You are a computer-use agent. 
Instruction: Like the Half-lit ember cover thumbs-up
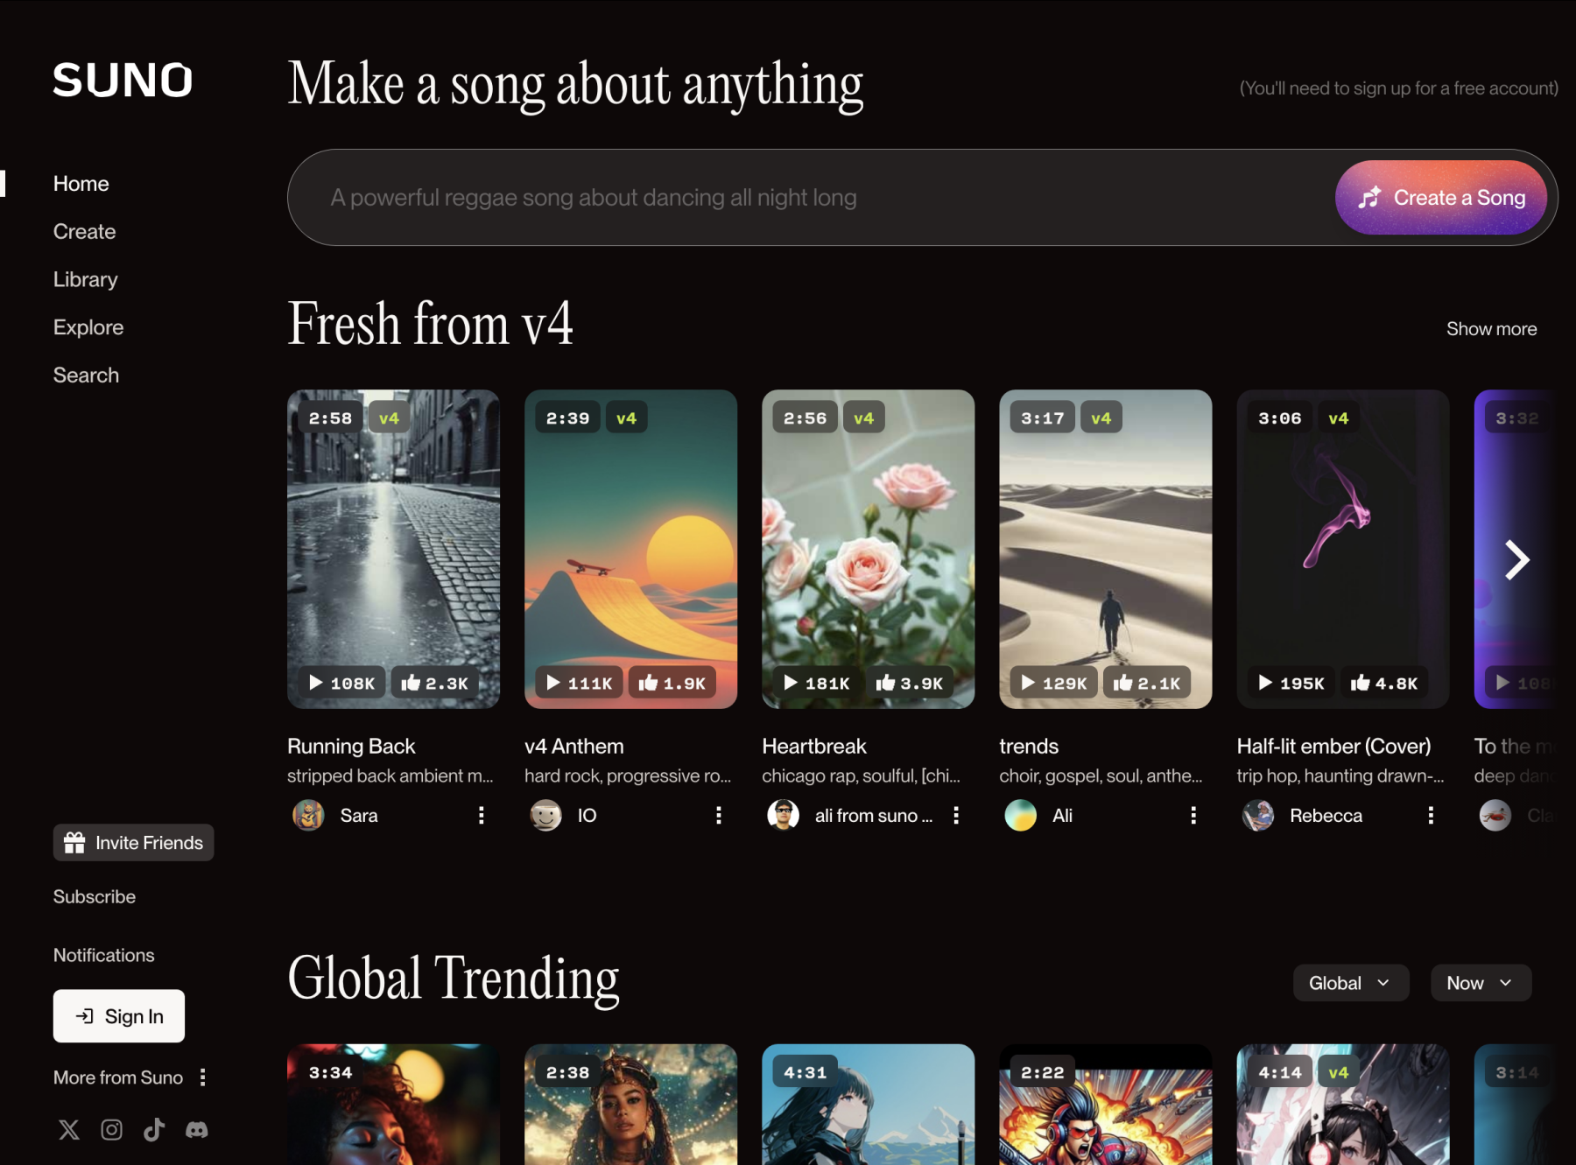click(1383, 683)
